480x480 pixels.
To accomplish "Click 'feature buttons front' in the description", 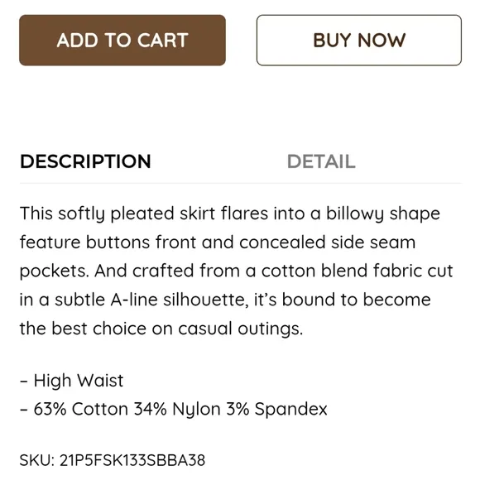I will point(108,242).
